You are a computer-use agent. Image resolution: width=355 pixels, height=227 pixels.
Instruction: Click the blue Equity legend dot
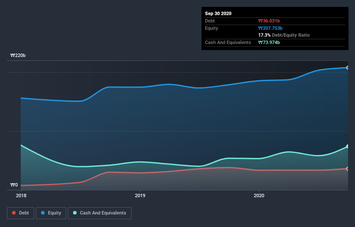(43, 213)
